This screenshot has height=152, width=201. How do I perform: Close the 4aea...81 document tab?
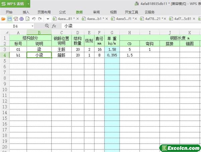78,19
